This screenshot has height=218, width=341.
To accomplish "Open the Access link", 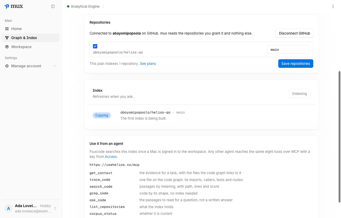I will coord(111,157).
